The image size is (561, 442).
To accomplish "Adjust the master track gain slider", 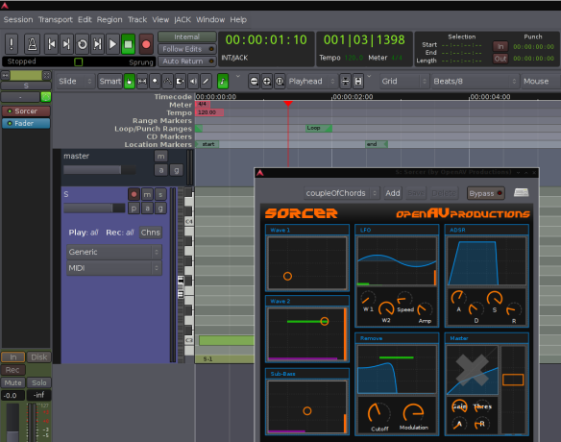I will (100, 170).
